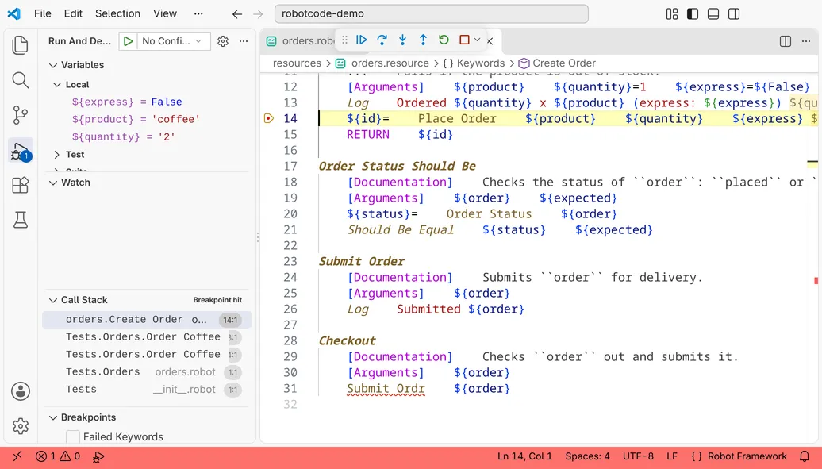This screenshot has width=822, height=469.
Task: Stop the debug session
Action: [x=464, y=40]
